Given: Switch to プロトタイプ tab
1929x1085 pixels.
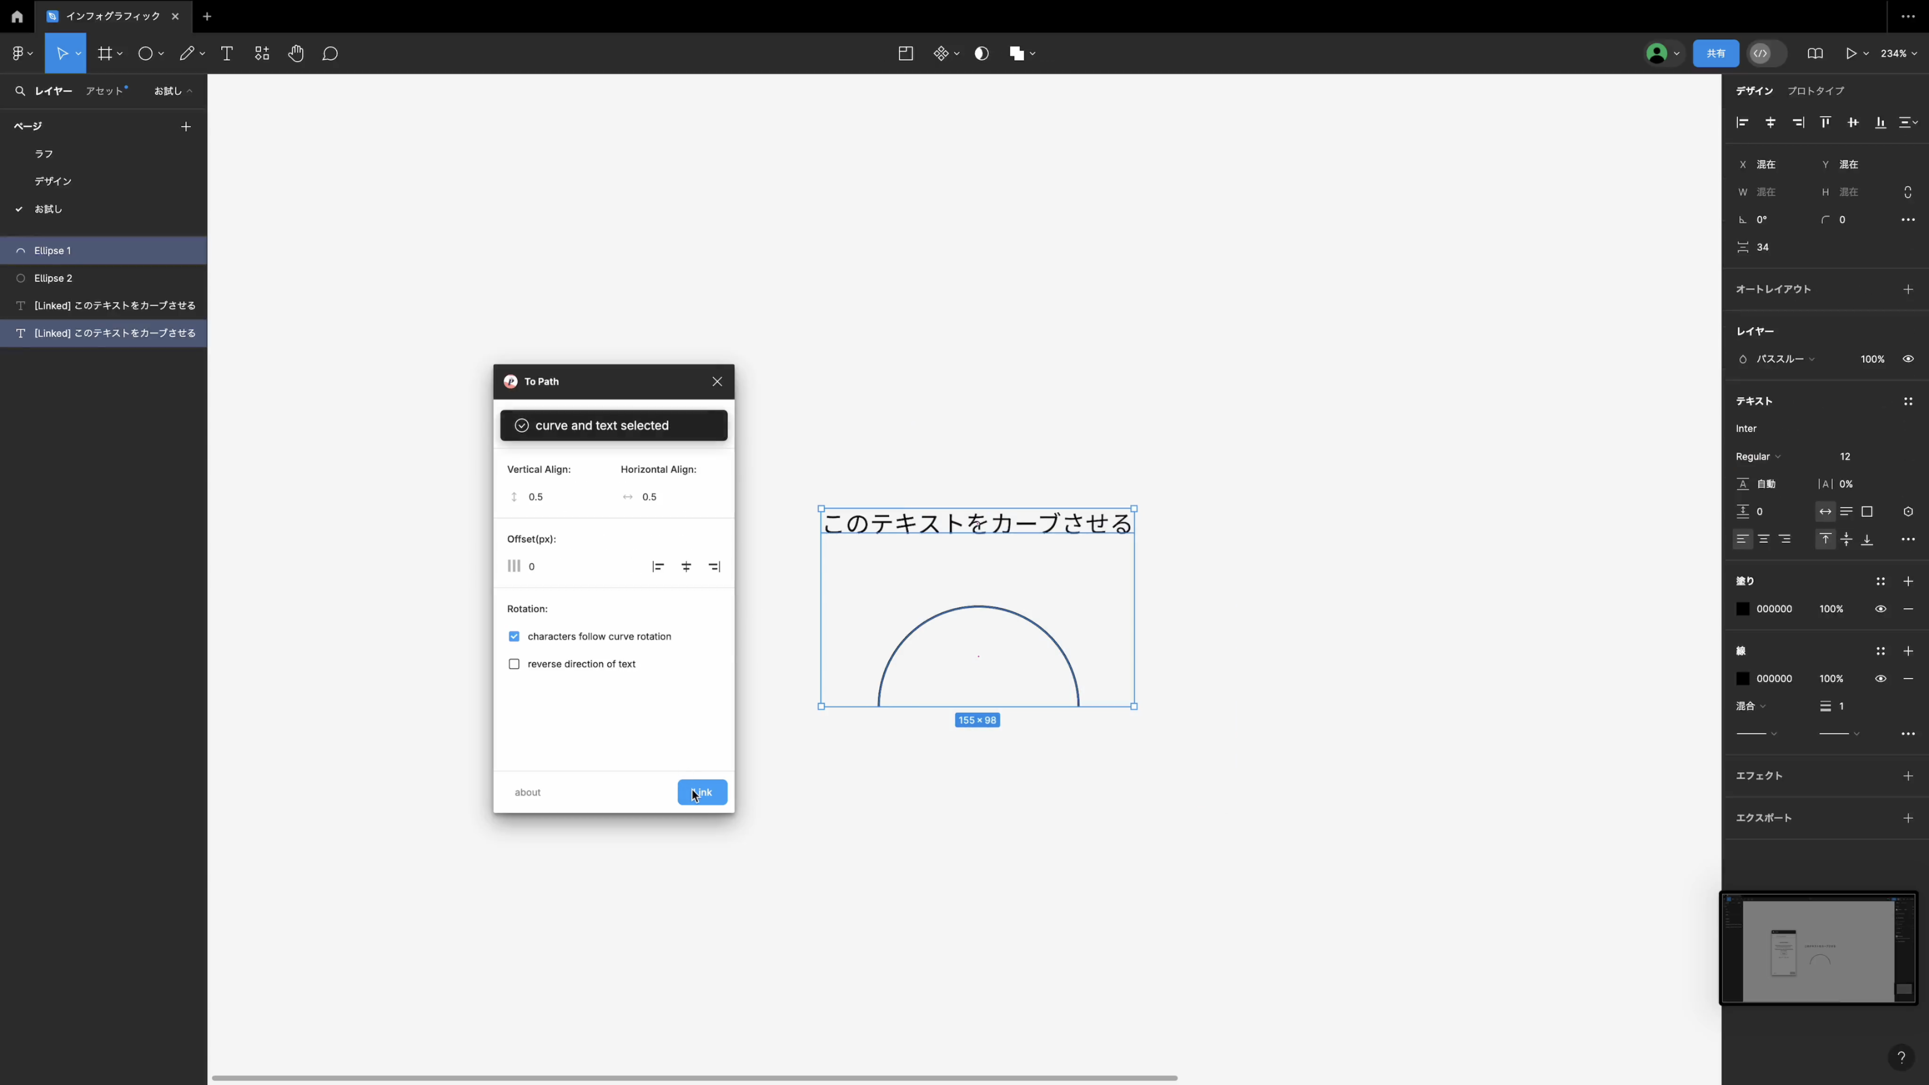Looking at the screenshot, I should click(x=1816, y=91).
